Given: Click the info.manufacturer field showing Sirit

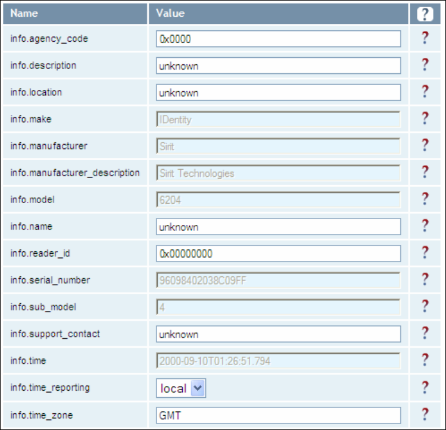Looking at the screenshot, I should click(279, 147).
